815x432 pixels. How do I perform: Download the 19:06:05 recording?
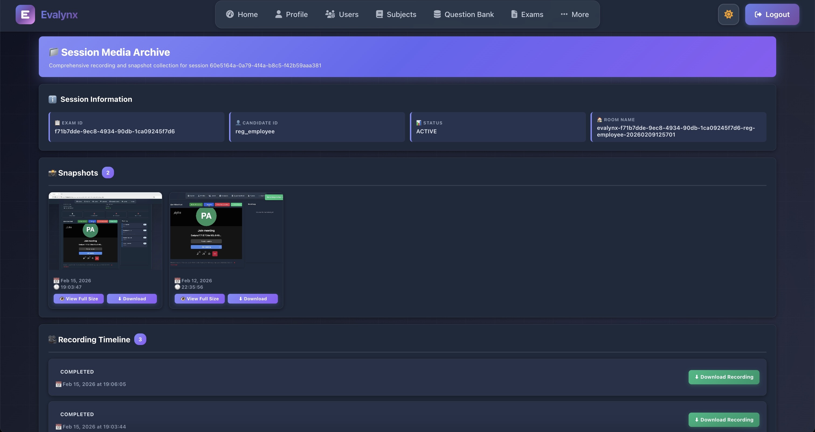[724, 377]
